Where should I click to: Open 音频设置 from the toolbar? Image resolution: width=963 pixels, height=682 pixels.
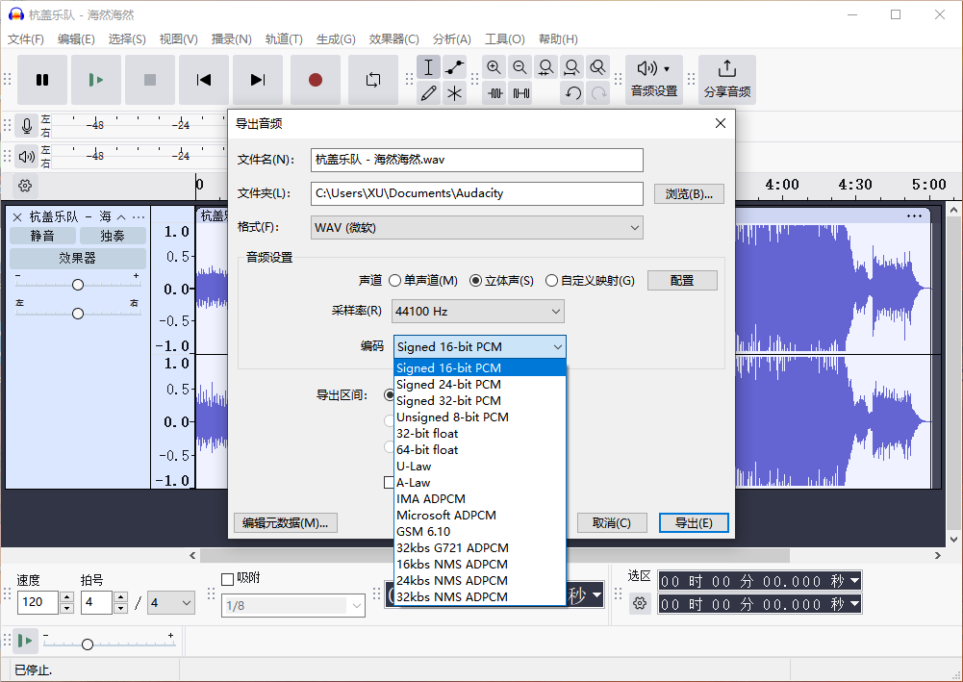point(652,80)
